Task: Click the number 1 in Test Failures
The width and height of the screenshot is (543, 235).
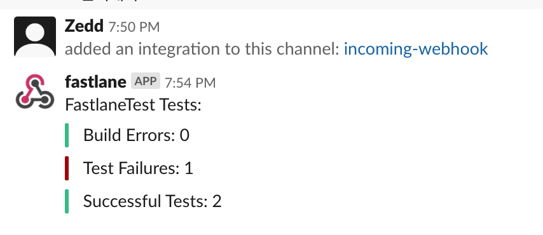Action: pos(189,168)
